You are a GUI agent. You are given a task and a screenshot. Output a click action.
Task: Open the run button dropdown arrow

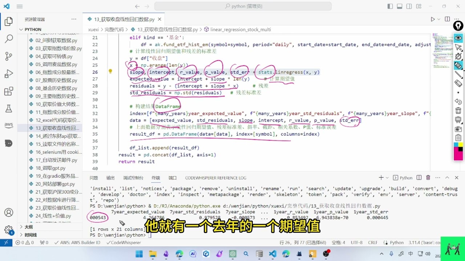pyautogui.click(x=439, y=19)
